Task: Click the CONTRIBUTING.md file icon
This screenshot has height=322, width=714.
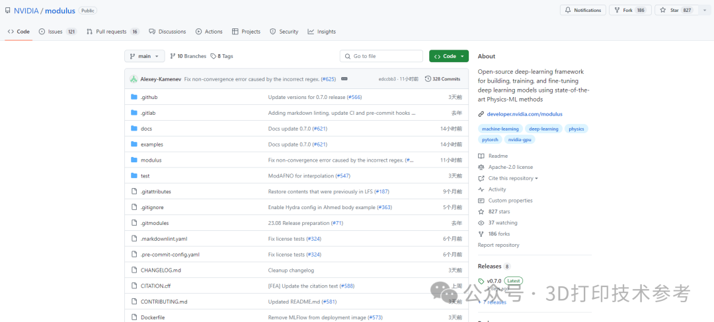Action: coord(134,302)
